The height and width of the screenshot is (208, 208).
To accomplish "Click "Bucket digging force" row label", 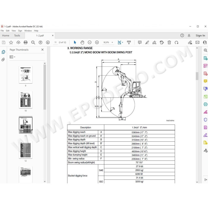I will (x=78, y=176).
